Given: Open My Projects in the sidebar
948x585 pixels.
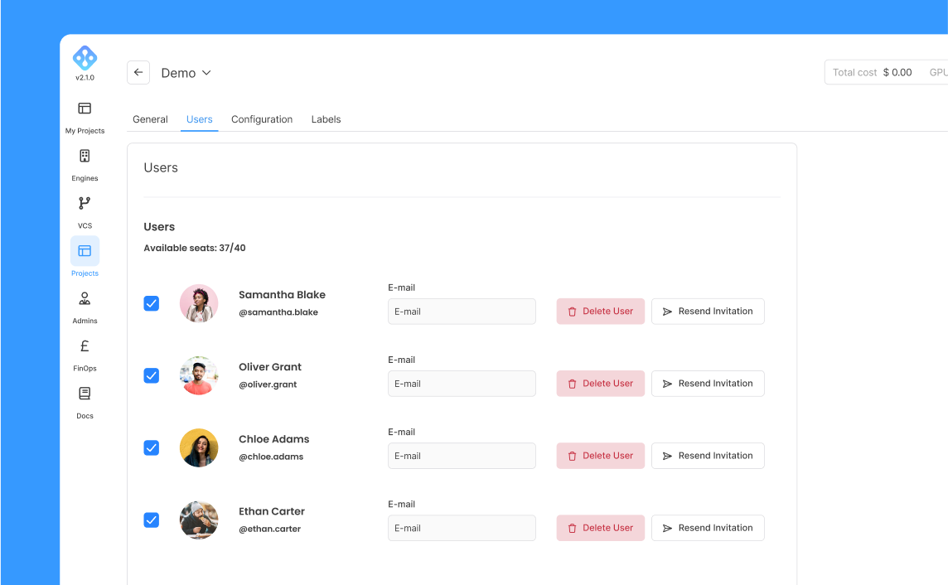Looking at the screenshot, I should pyautogui.click(x=85, y=118).
